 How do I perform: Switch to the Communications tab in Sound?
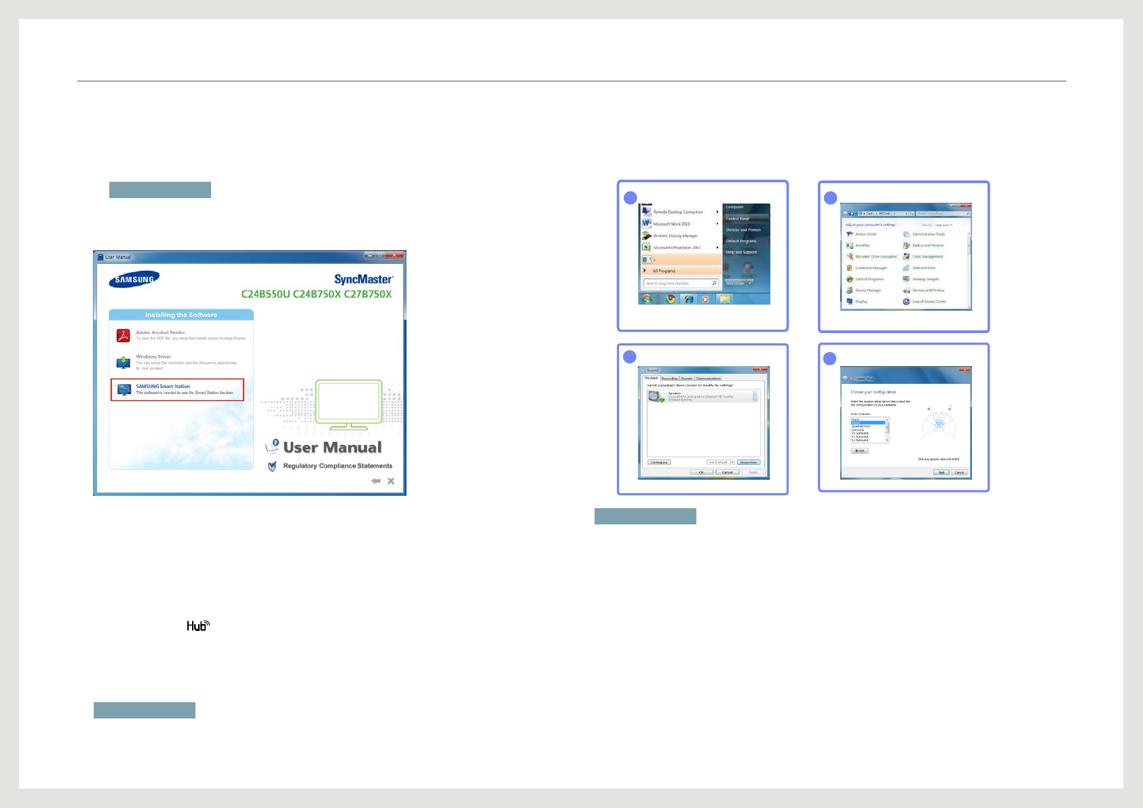coord(709,379)
